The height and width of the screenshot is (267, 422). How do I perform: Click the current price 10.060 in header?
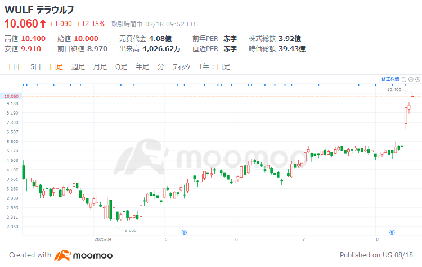(x=21, y=24)
